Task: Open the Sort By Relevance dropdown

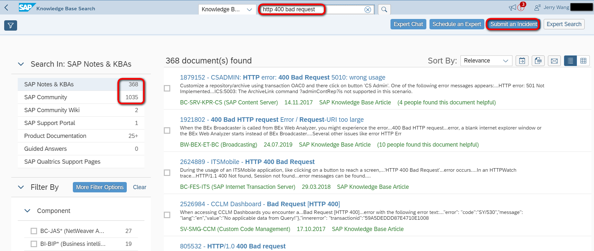Action: [x=486, y=61]
